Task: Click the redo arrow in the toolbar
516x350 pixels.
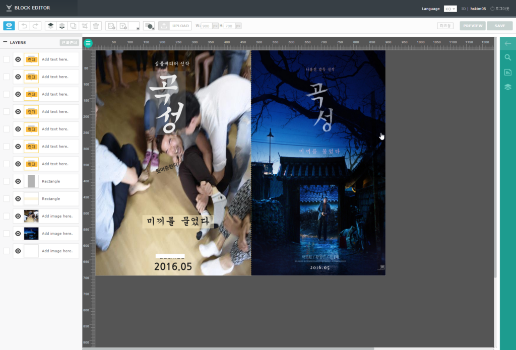Action: click(x=35, y=26)
